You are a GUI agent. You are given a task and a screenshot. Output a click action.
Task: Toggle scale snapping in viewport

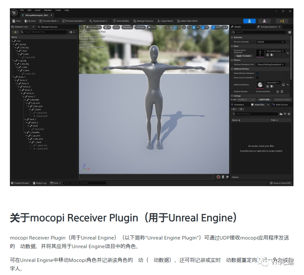[x=213, y=27]
